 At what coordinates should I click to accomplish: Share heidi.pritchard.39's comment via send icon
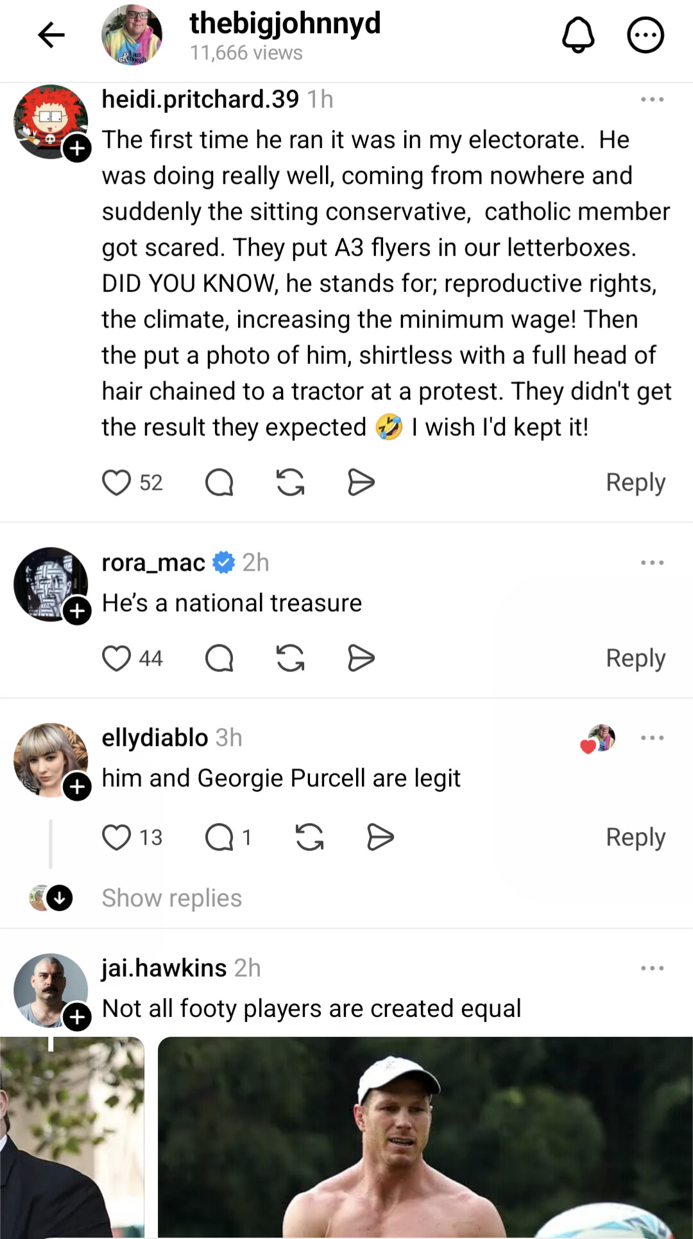(x=361, y=483)
